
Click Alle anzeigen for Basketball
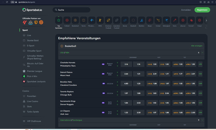point(197,46)
